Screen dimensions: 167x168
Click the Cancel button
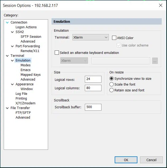coord(151,160)
